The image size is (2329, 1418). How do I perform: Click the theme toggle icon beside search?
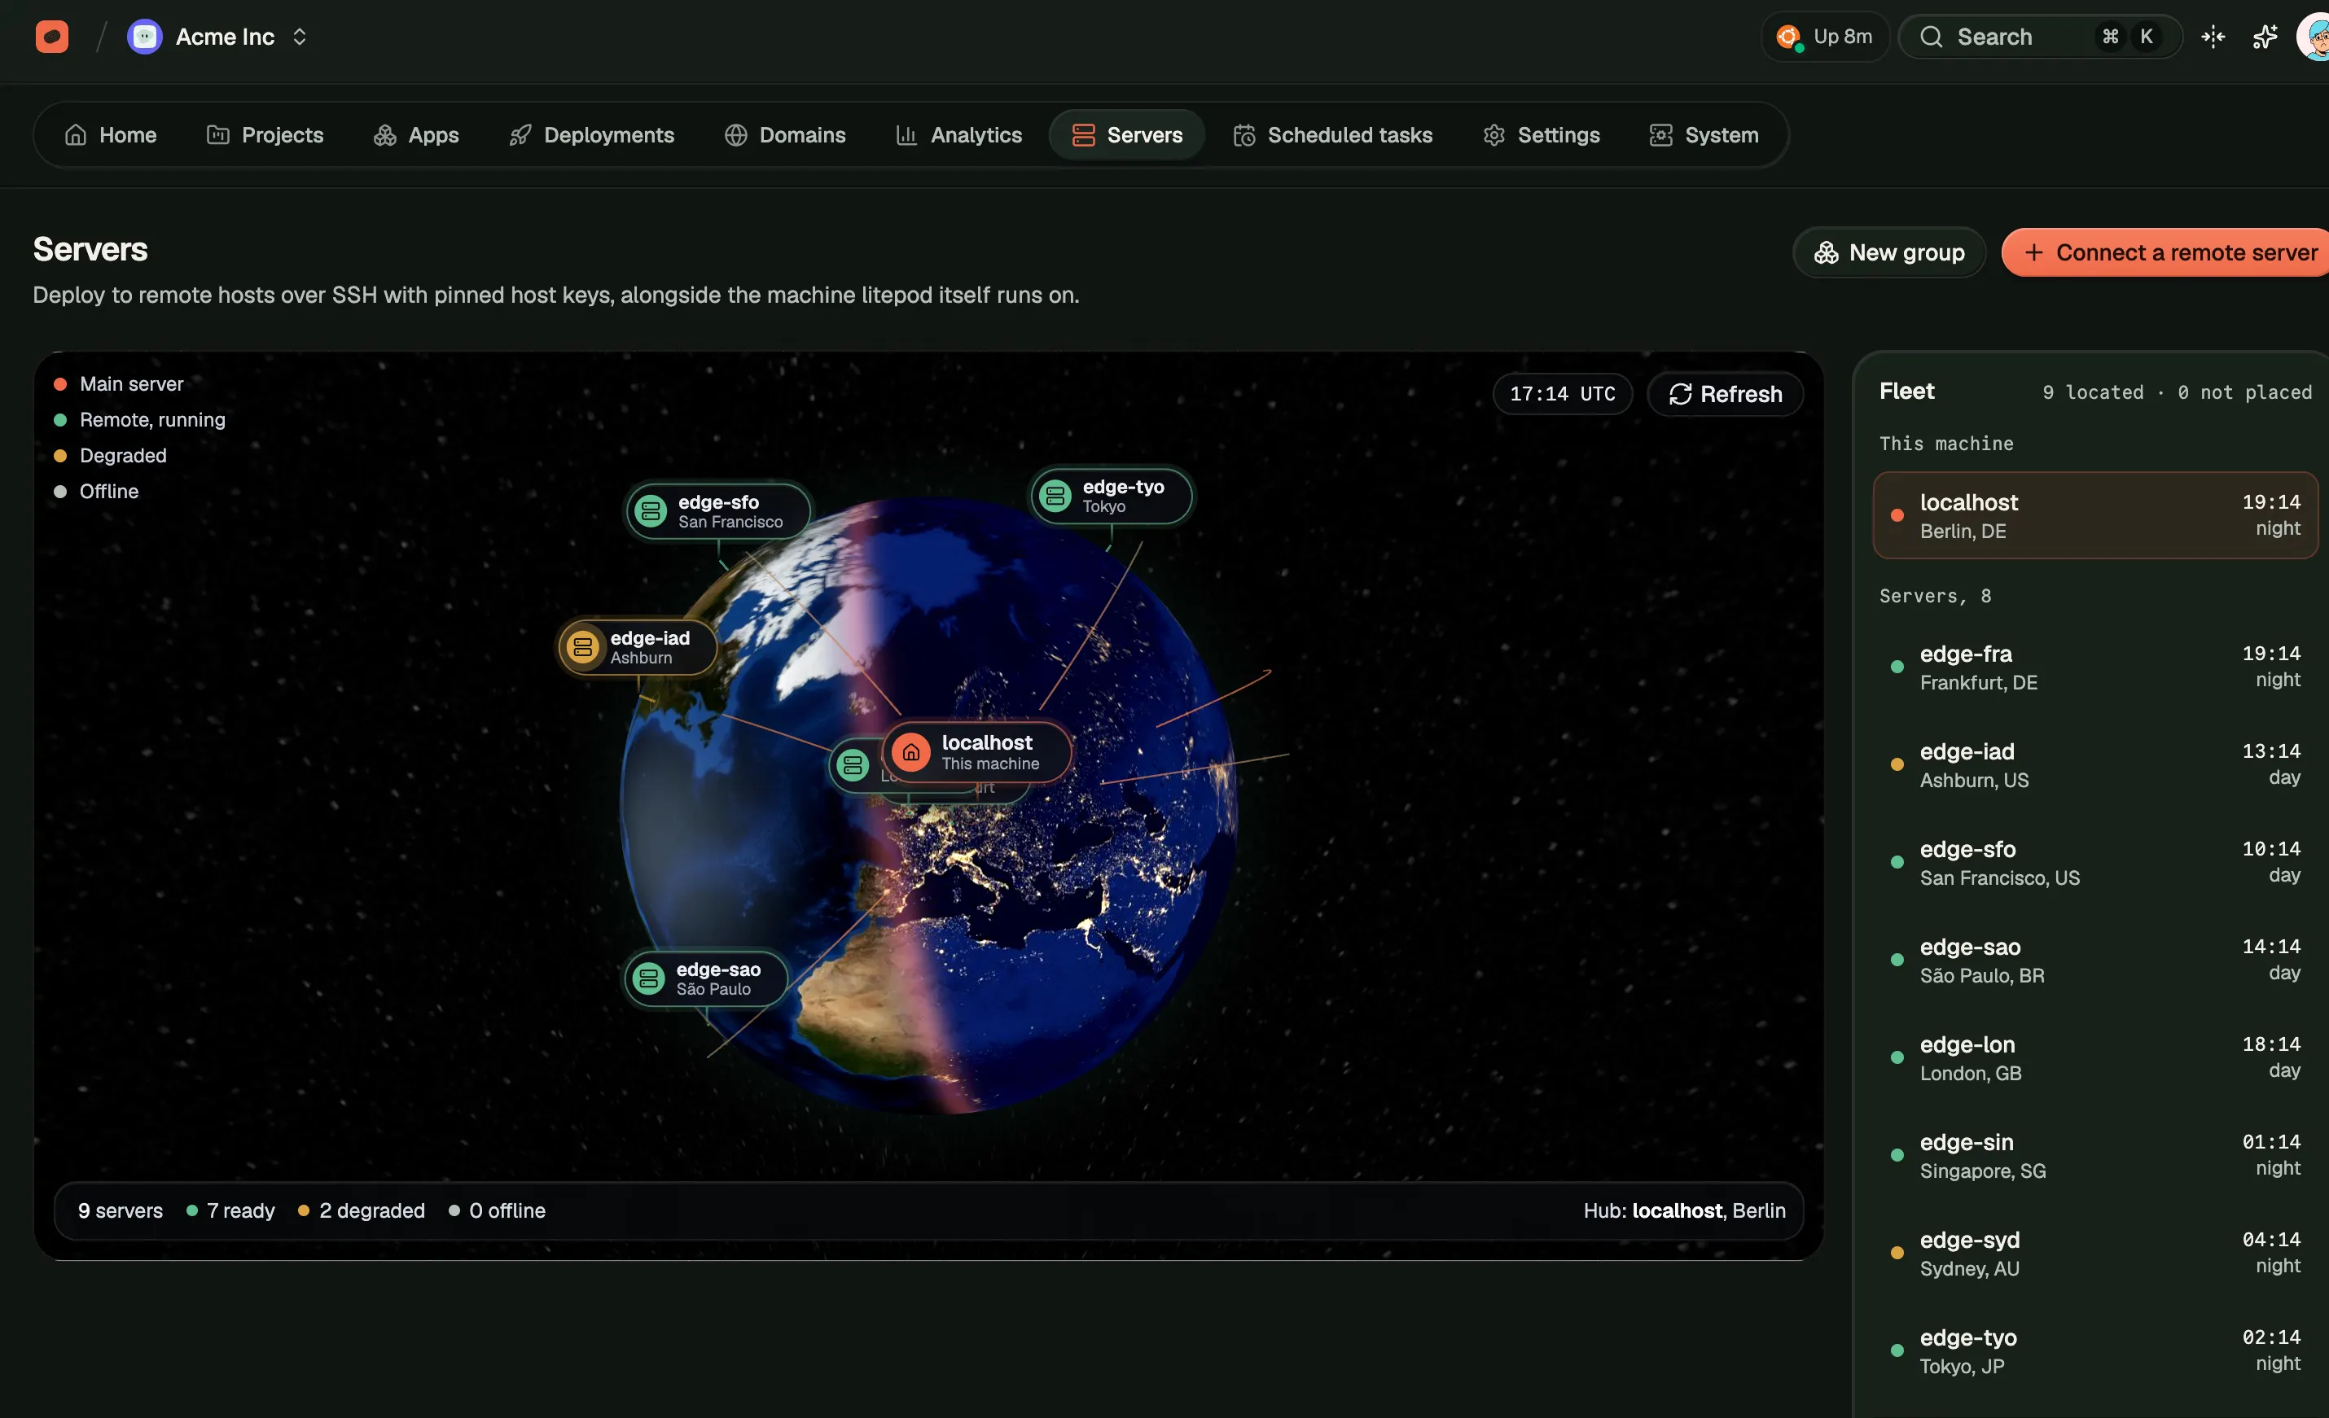(2213, 37)
